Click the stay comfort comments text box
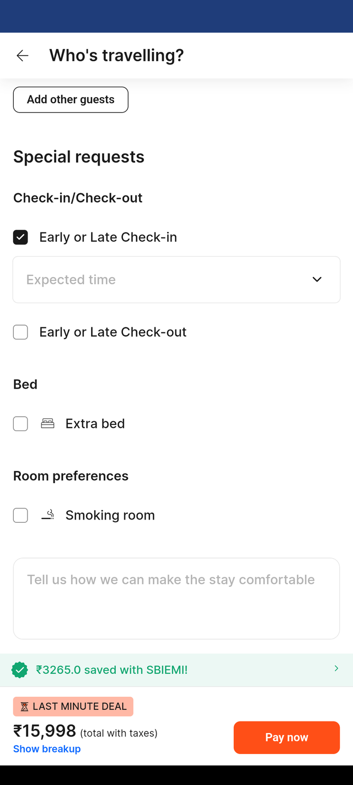Screen dimensions: 353x785 click(176, 598)
